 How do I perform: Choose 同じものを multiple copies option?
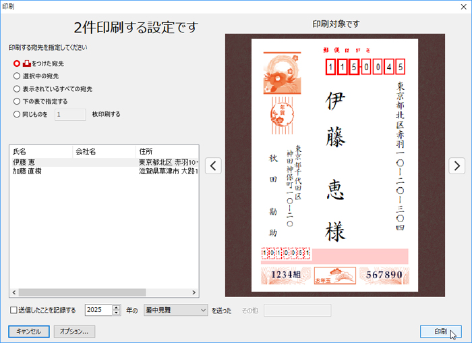point(17,114)
